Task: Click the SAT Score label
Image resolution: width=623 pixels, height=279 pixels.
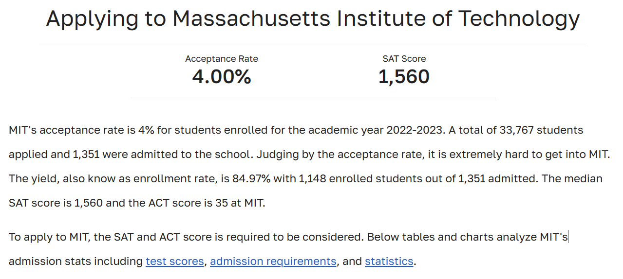Action: pos(404,59)
